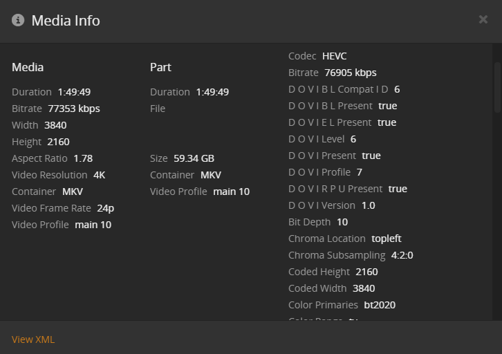
Task: Click the Codec HEVC value
Action: (335, 56)
